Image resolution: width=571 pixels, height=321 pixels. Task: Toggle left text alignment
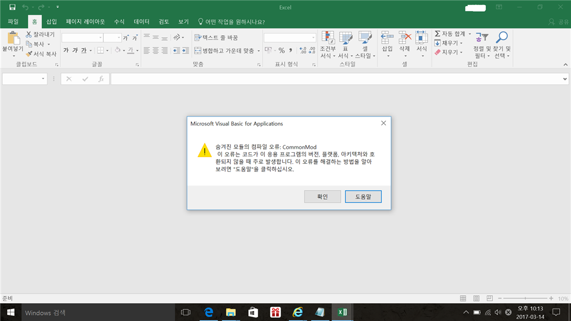click(147, 51)
